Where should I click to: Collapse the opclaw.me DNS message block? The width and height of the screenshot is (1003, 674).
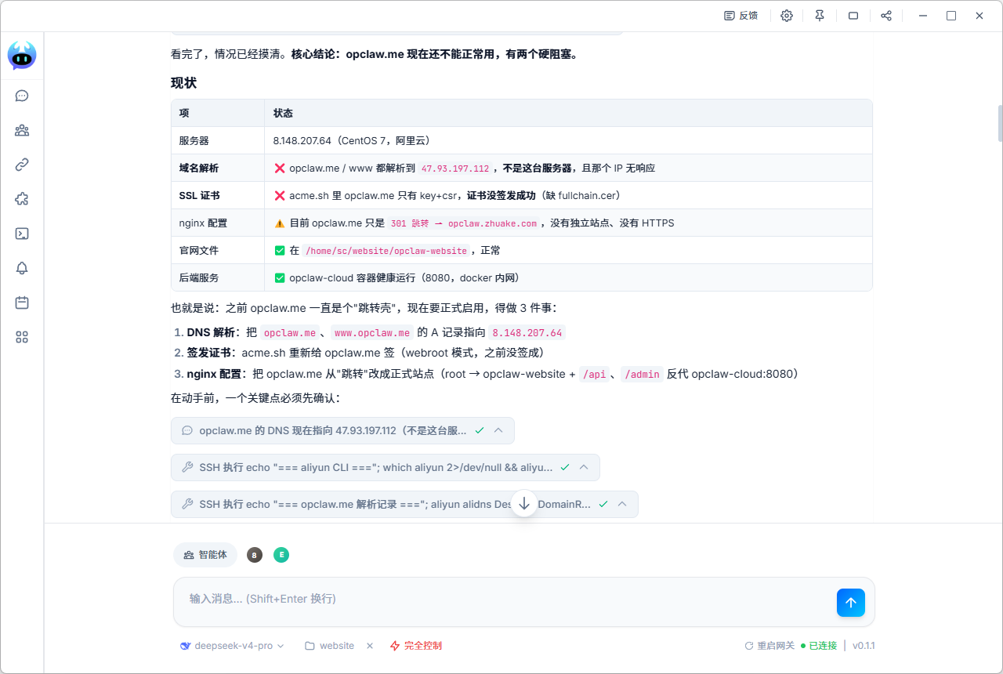[498, 430]
